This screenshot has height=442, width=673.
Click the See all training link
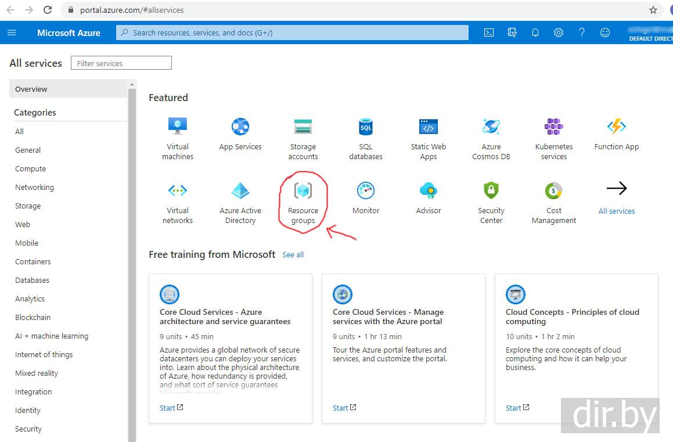[293, 255]
